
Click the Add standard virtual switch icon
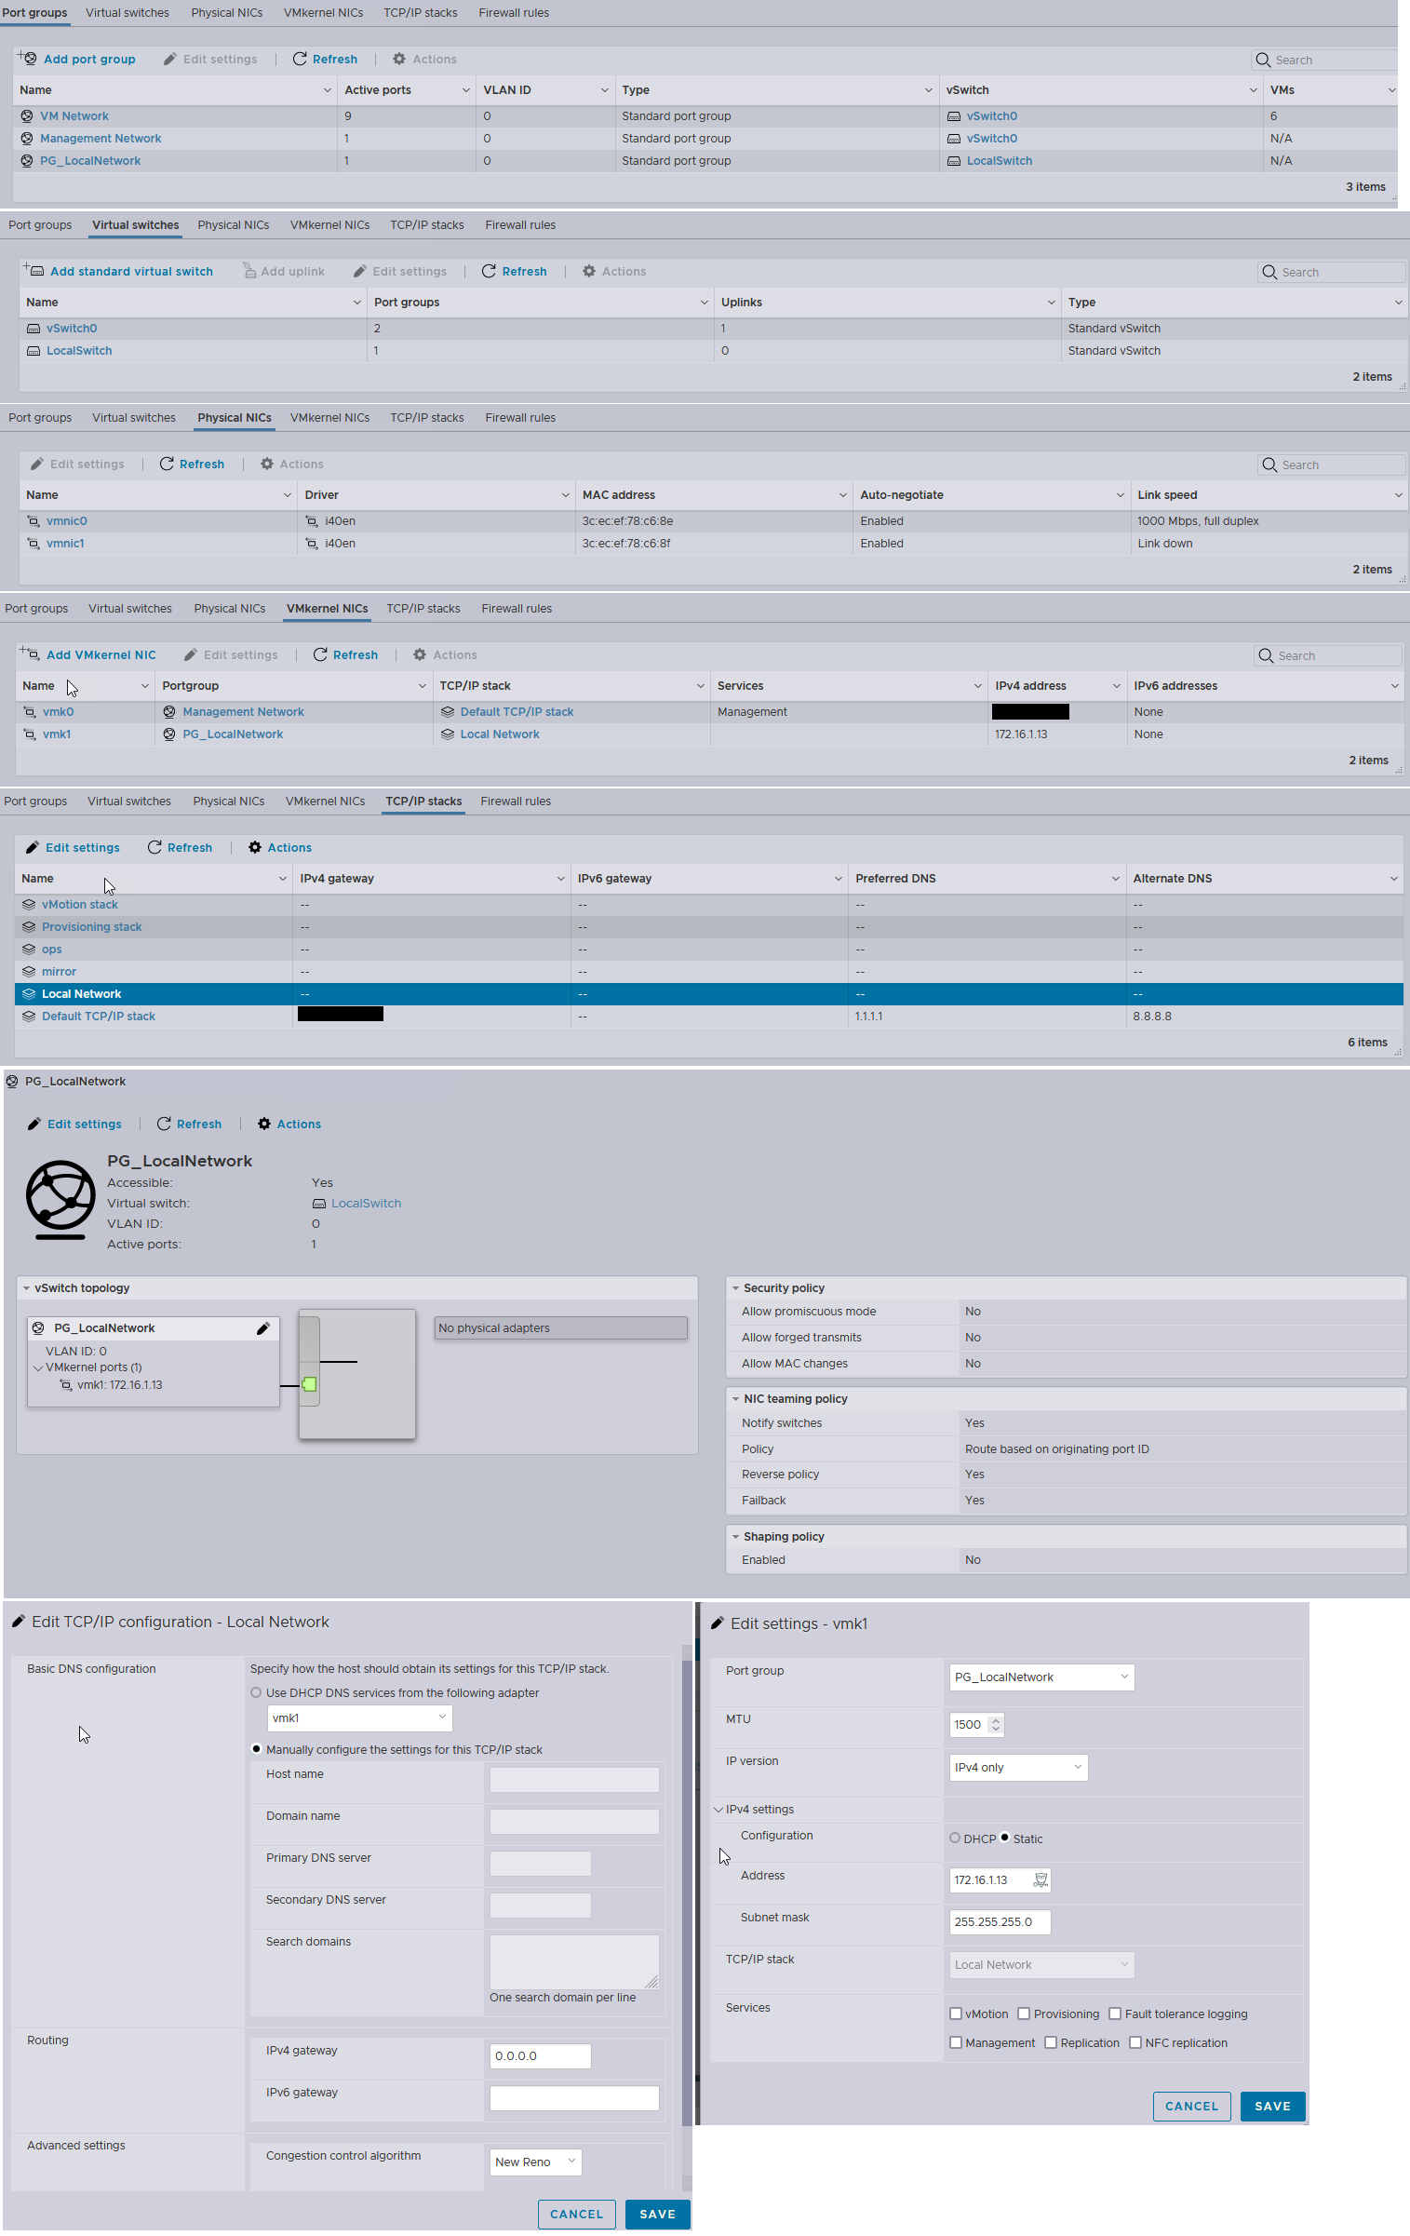click(34, 271)
